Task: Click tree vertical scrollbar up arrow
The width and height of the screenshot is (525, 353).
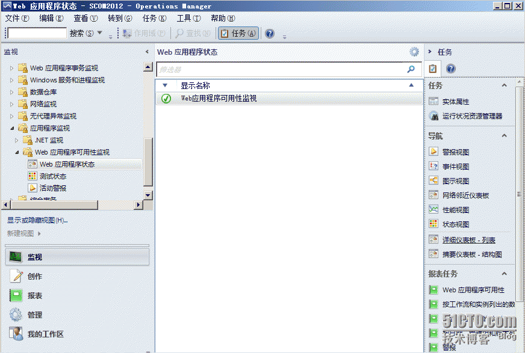Action: click(148, 67)
